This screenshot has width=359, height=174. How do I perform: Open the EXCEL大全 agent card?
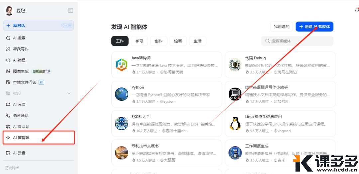[167, 124]
